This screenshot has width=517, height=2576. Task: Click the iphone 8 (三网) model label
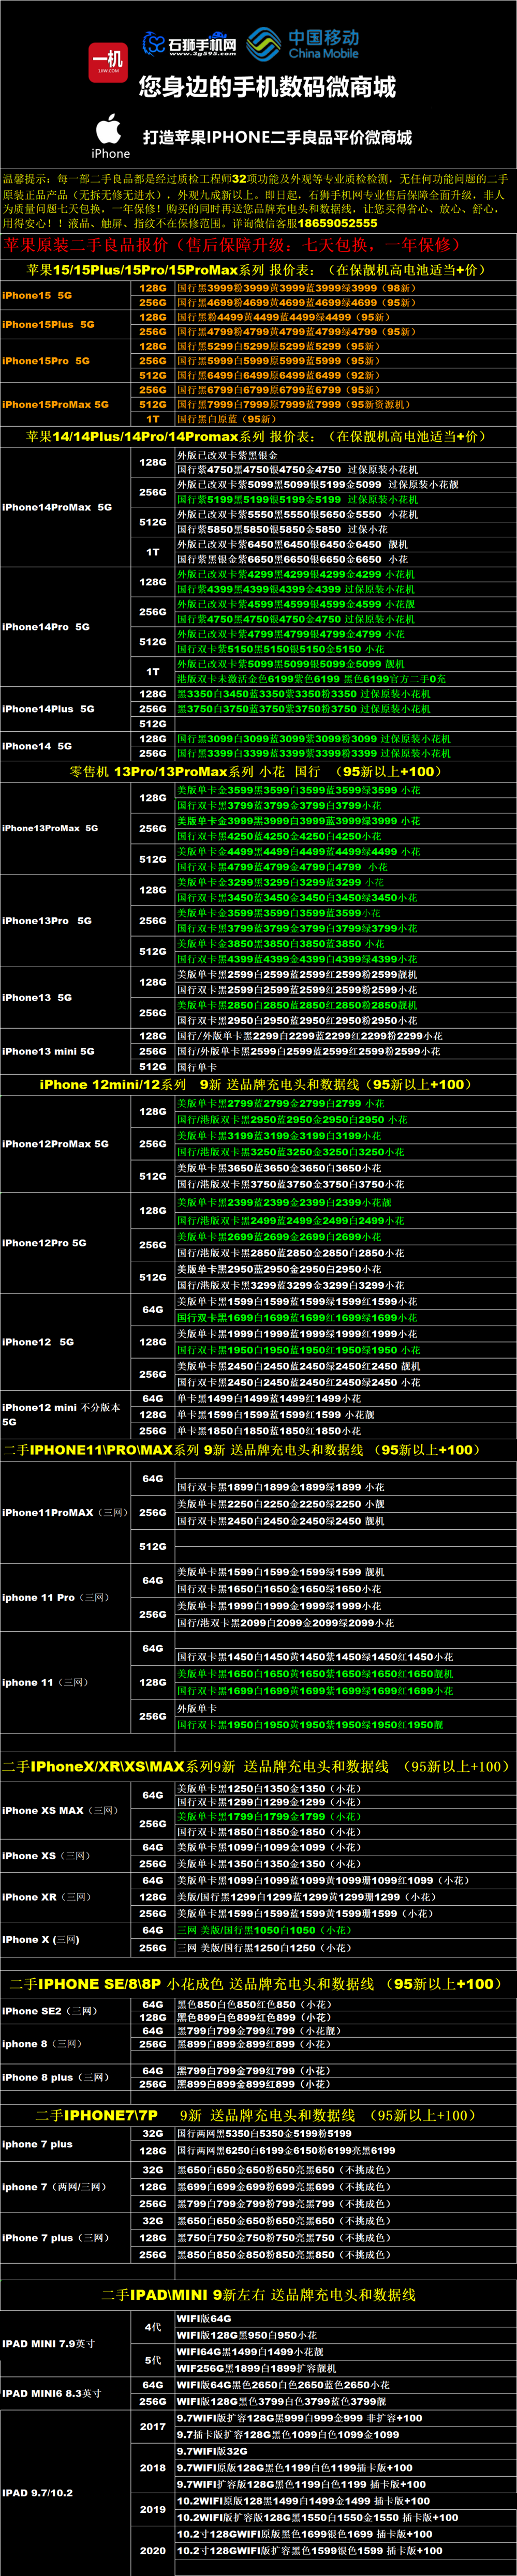(x=42, y=2044)
